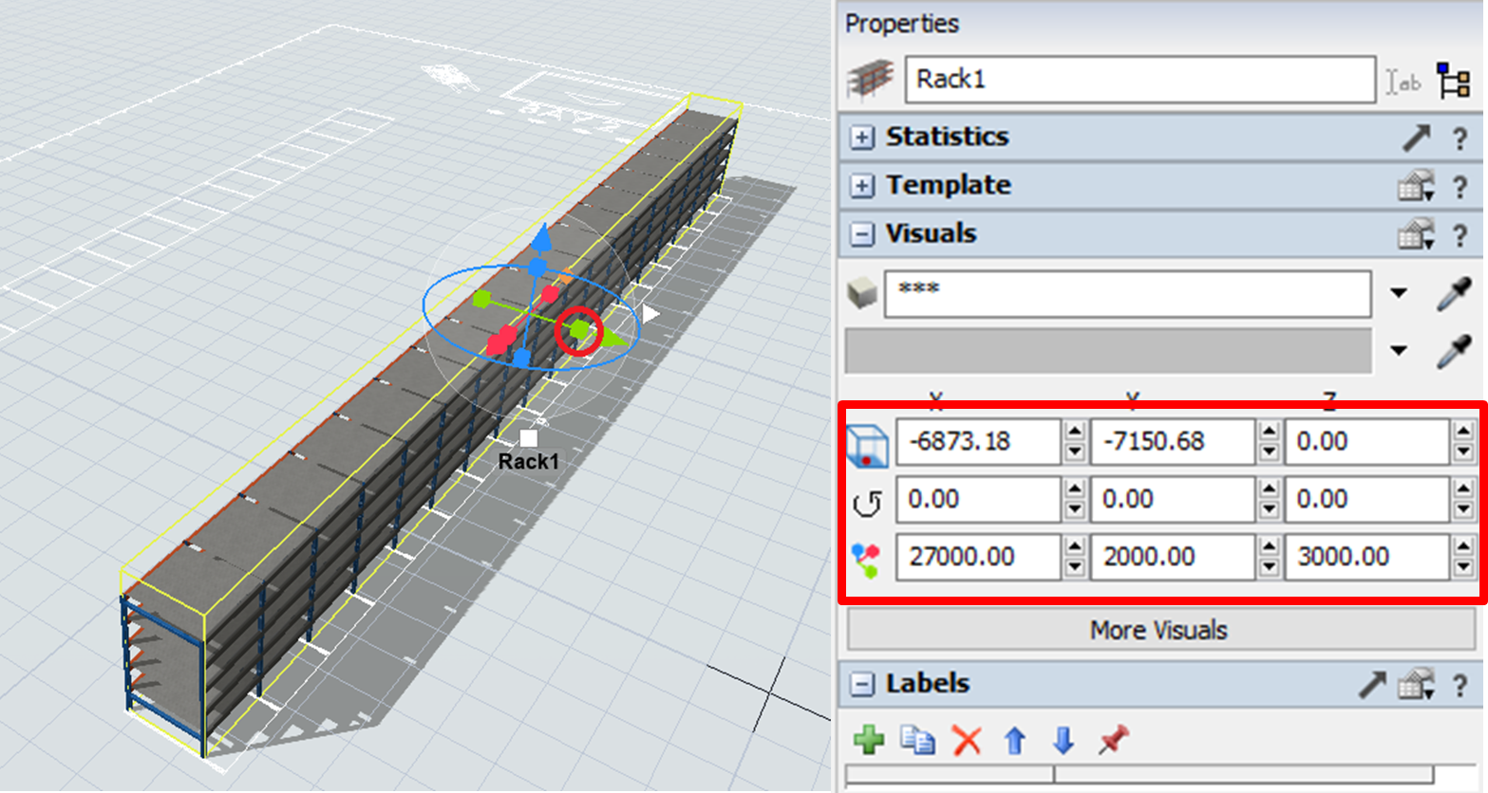
Task: Click the X position field showing -6873.18
Action: (x=977, y=442)
